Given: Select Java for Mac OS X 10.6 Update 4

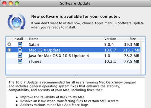Looking at the screenshot, I should pyautogui.click(x=59, y=56).
